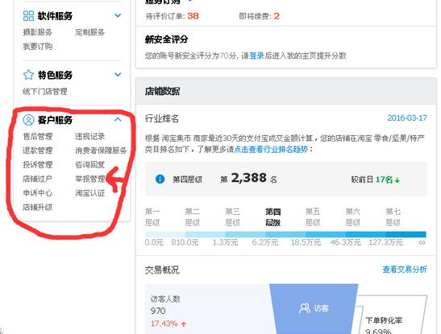
Task: Click the 登录 link in 新安全评分
Action: (x=256, y=56)
